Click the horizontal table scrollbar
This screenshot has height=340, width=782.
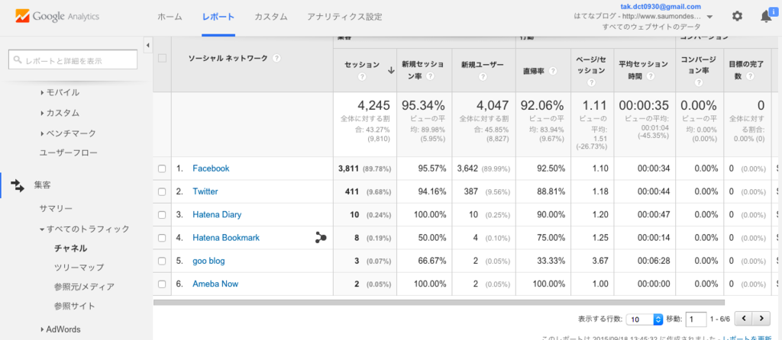coord(438,302)
